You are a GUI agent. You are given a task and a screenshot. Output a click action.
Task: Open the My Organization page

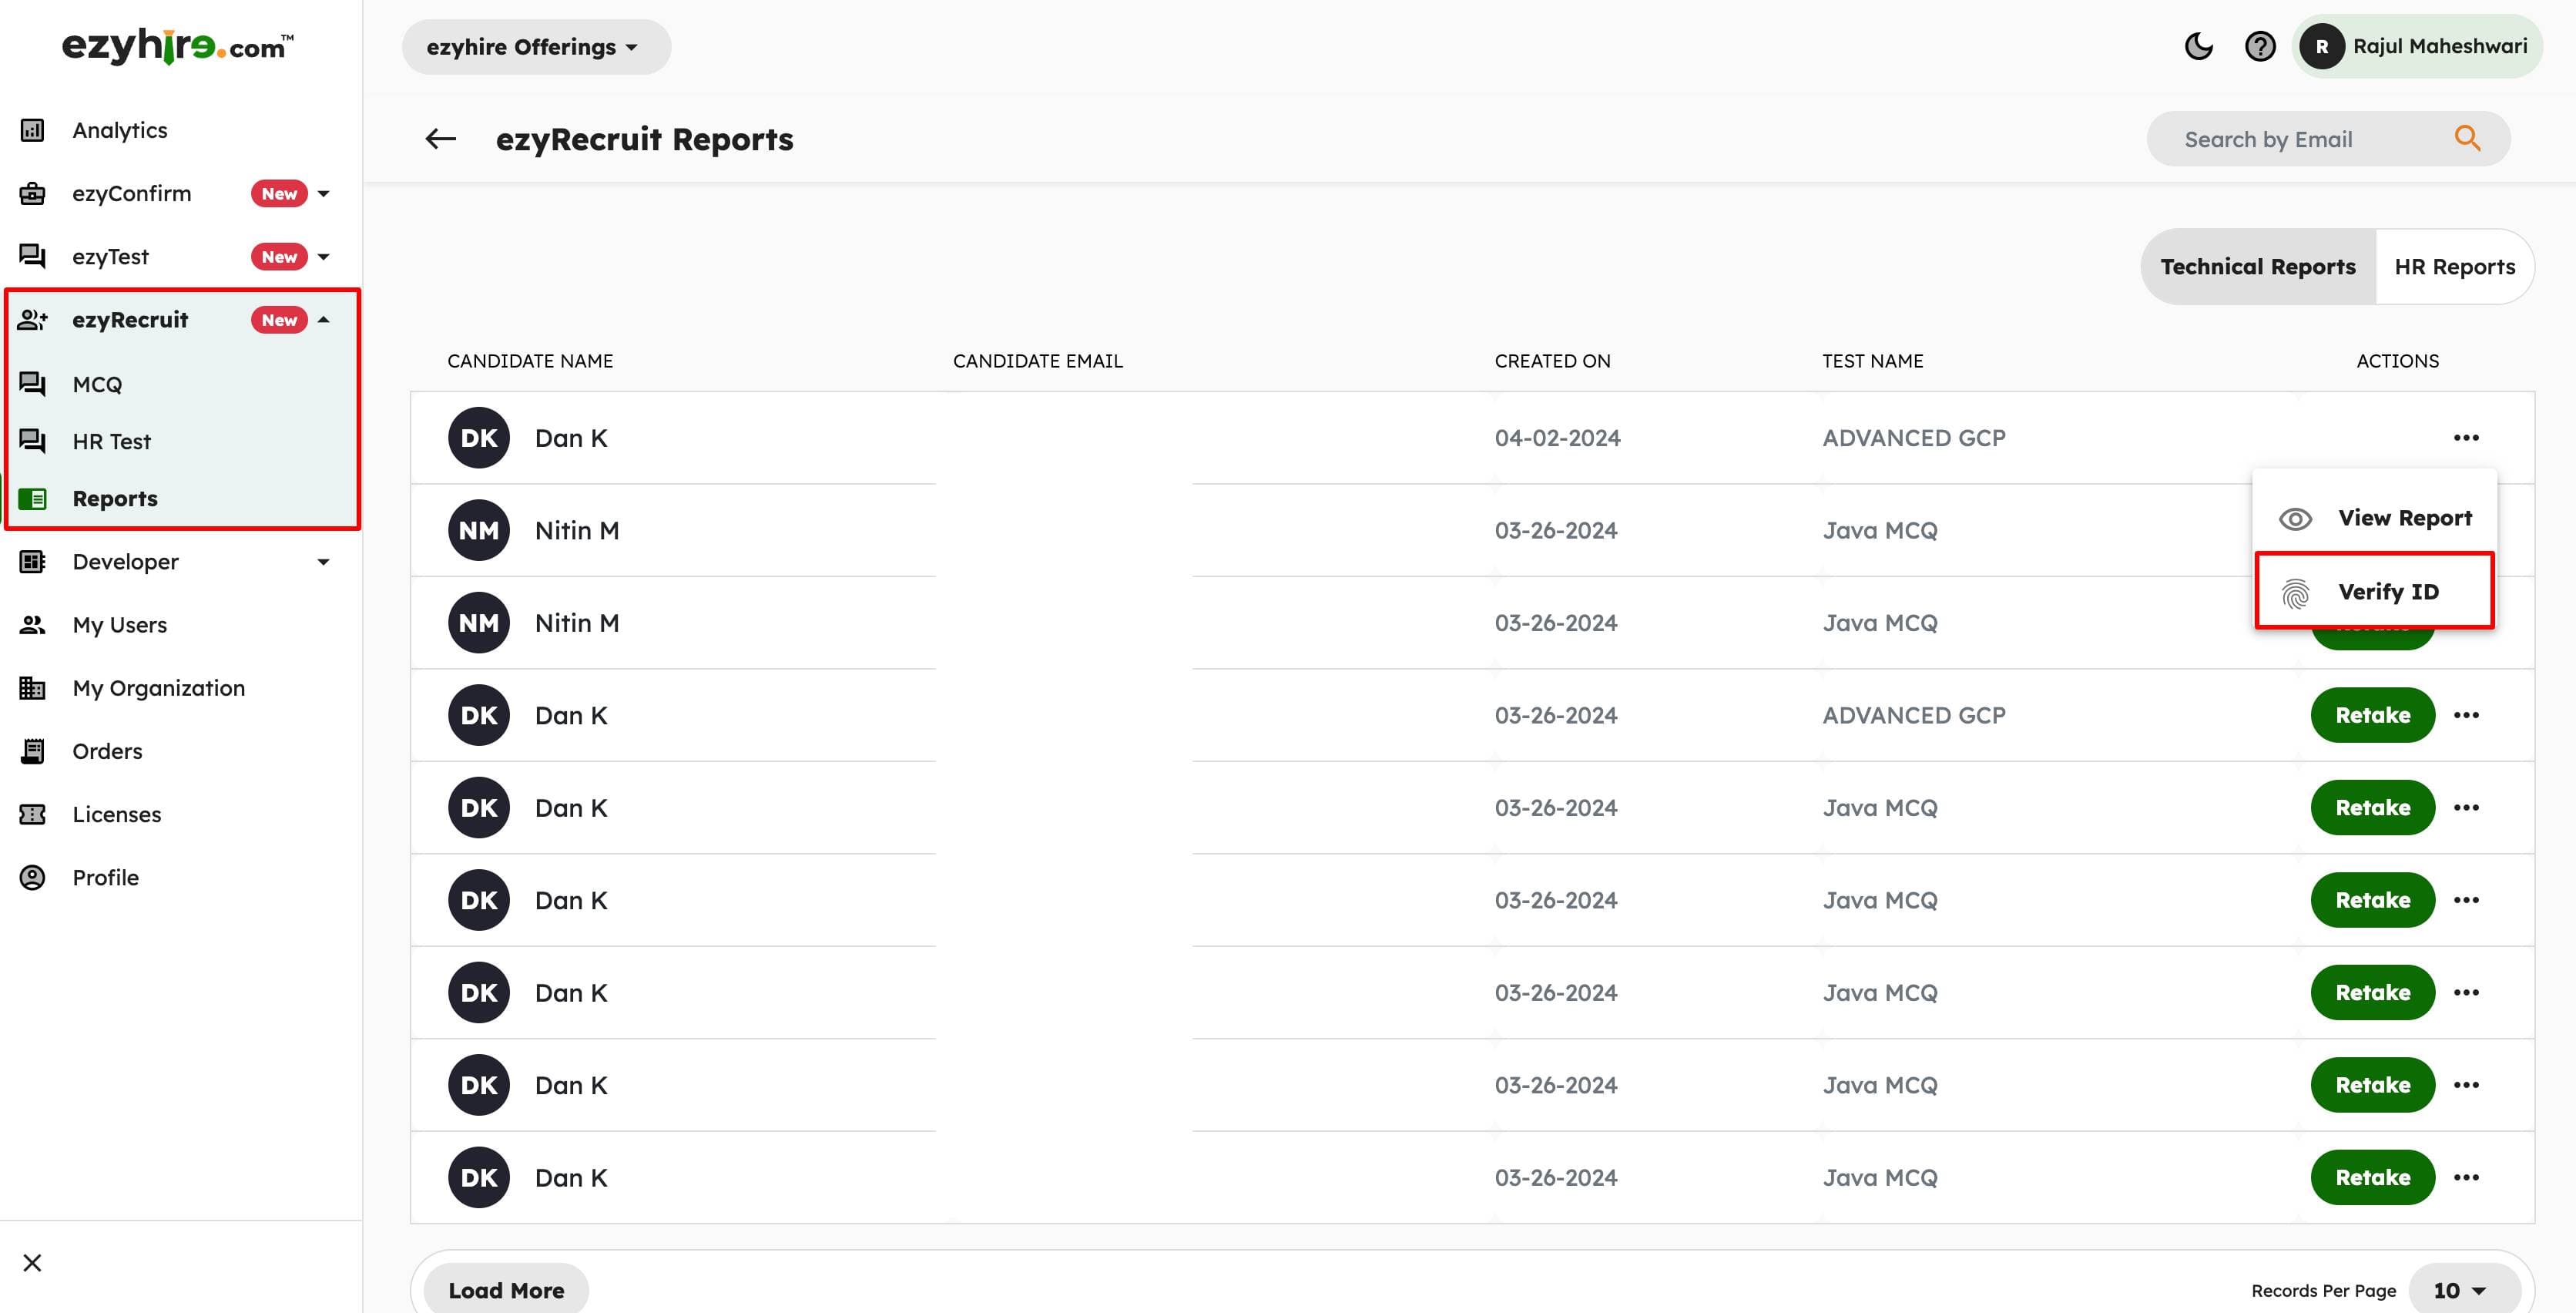158,688
